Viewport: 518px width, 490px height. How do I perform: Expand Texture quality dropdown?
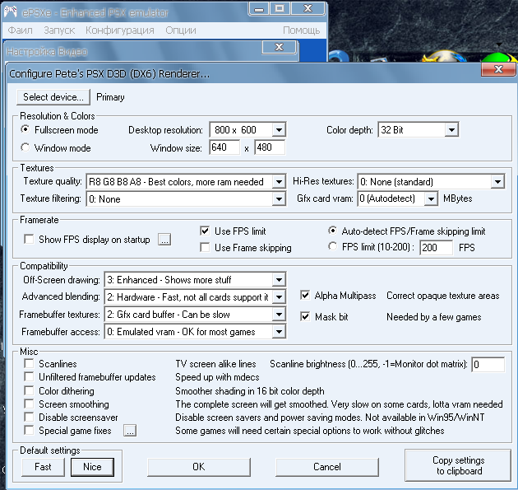coord(279,182)
